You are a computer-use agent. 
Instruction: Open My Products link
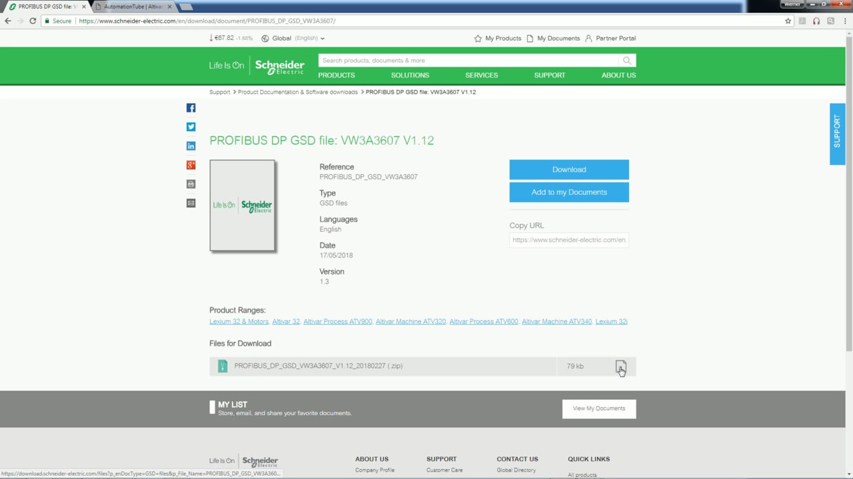497,38
